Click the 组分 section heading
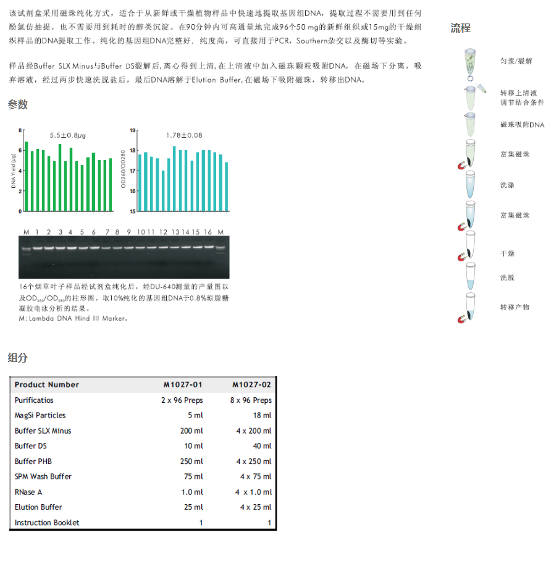The image size is (559, 577). click(18, 358)
